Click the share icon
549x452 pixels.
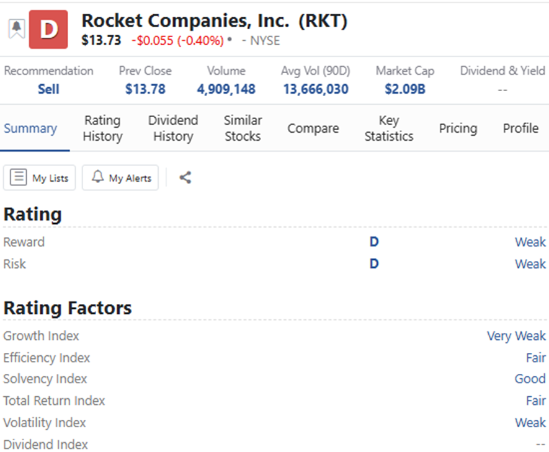click(x=185, y=178)
